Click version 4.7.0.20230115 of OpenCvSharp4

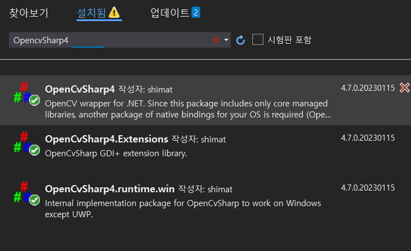point(368,88)
